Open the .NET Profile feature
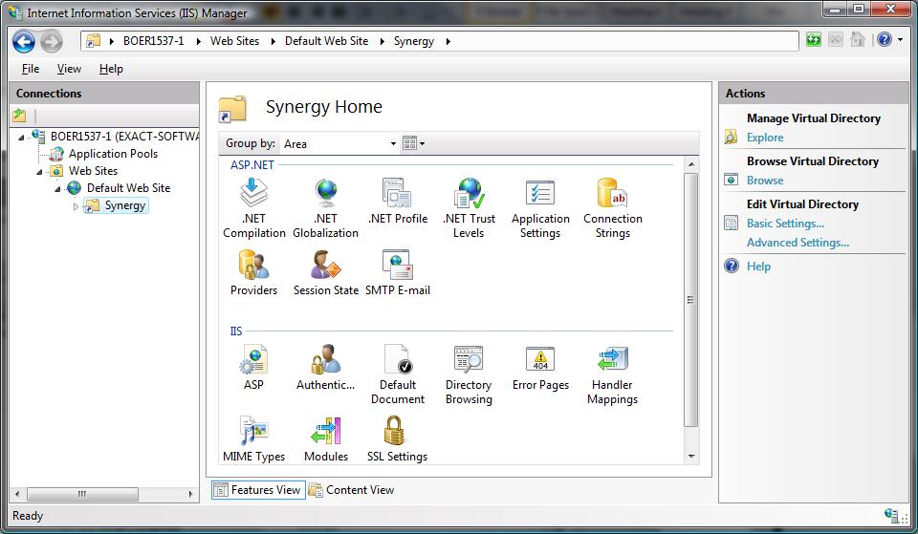 (x=398, y=202)
